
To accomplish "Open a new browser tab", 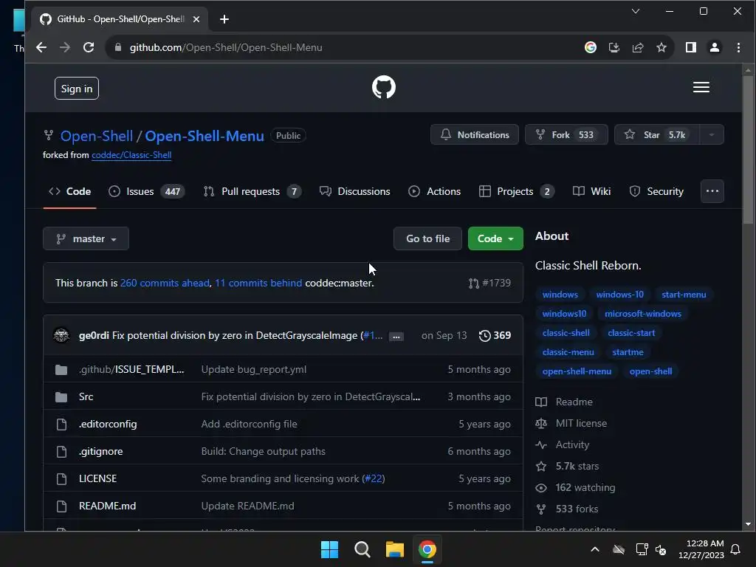I will pyautogui.click(x=224, y=19).
